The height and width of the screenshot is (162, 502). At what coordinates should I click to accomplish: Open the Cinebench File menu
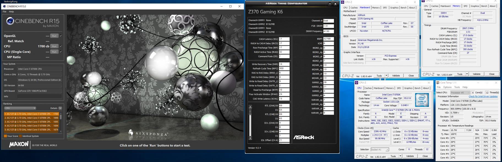click(4, 12)
